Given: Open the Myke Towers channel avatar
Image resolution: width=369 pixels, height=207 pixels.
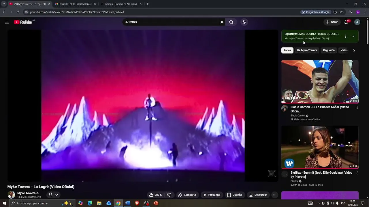Looking at the screenshot, I should (x=11, y=195).
